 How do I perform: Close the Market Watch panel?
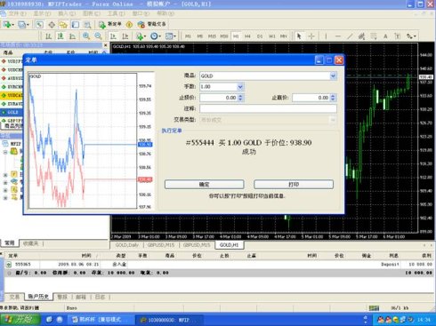tap(105, 45)
